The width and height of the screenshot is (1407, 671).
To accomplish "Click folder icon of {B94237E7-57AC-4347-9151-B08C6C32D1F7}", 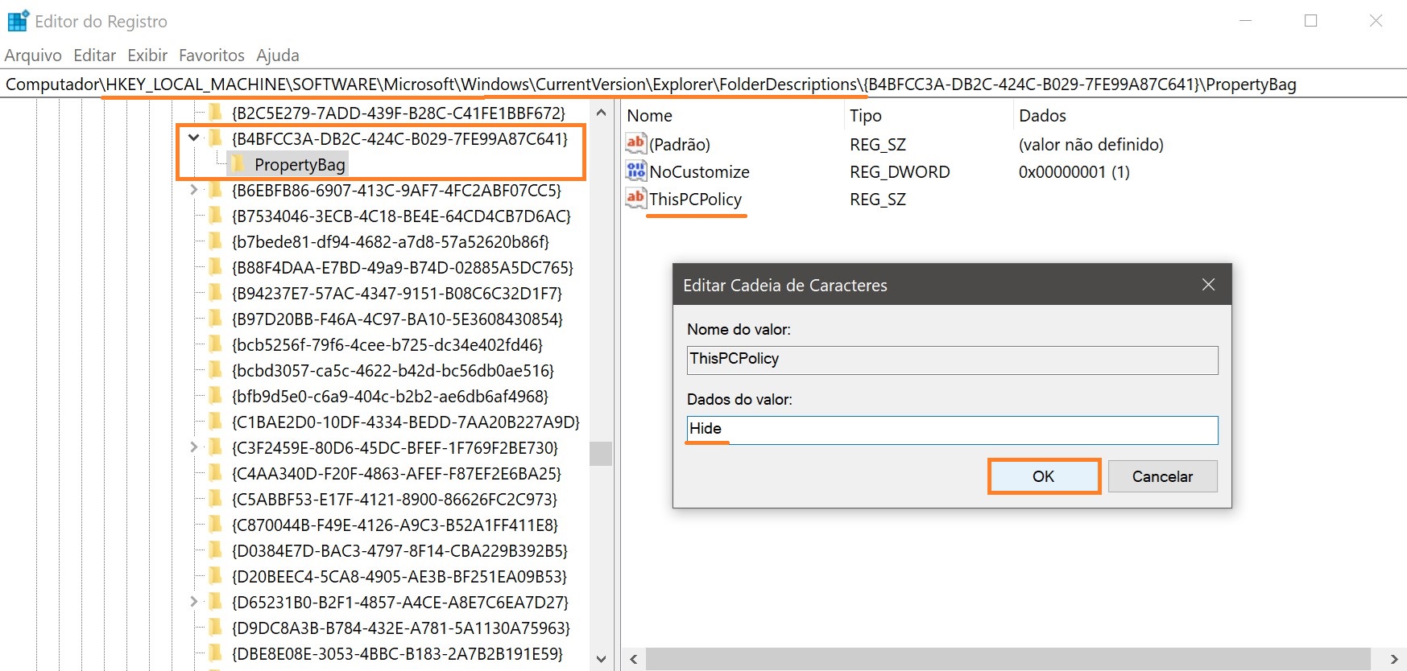I will click(x=216, y=293).
